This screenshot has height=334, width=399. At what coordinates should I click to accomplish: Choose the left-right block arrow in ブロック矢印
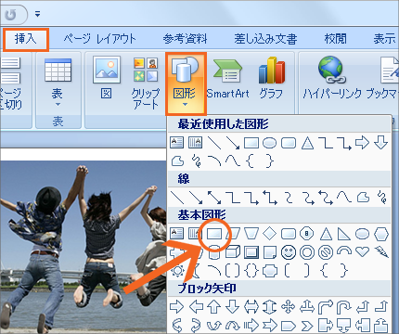251,307
